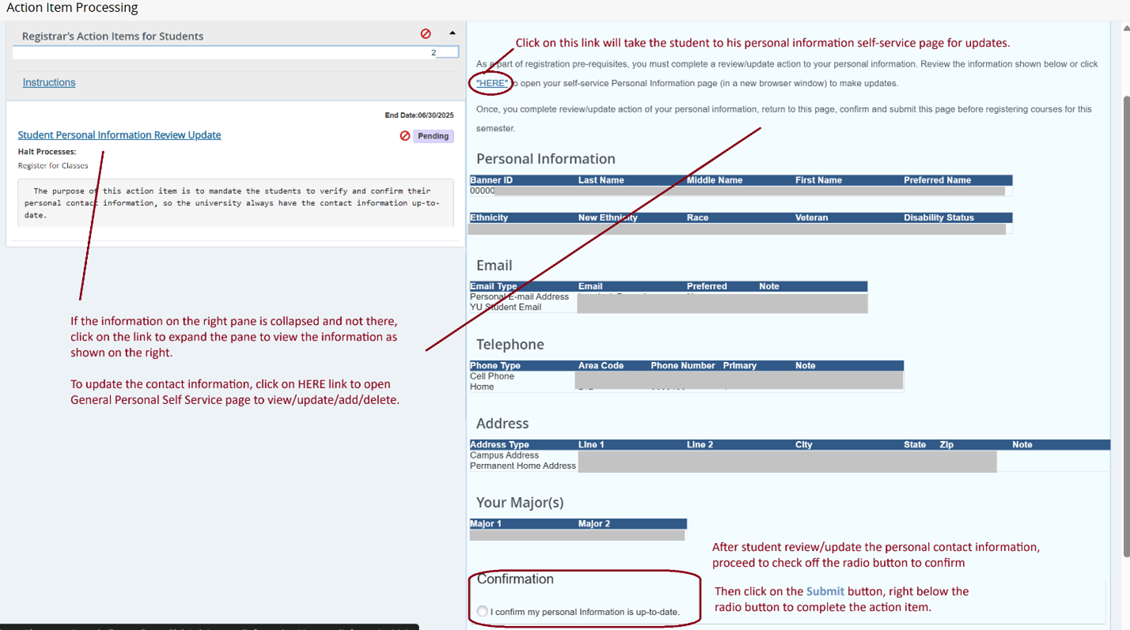Click the "HERE" self-service link
1130x630 pixels.
pos(491,83)
